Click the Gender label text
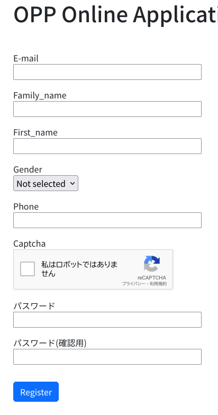 28,169
